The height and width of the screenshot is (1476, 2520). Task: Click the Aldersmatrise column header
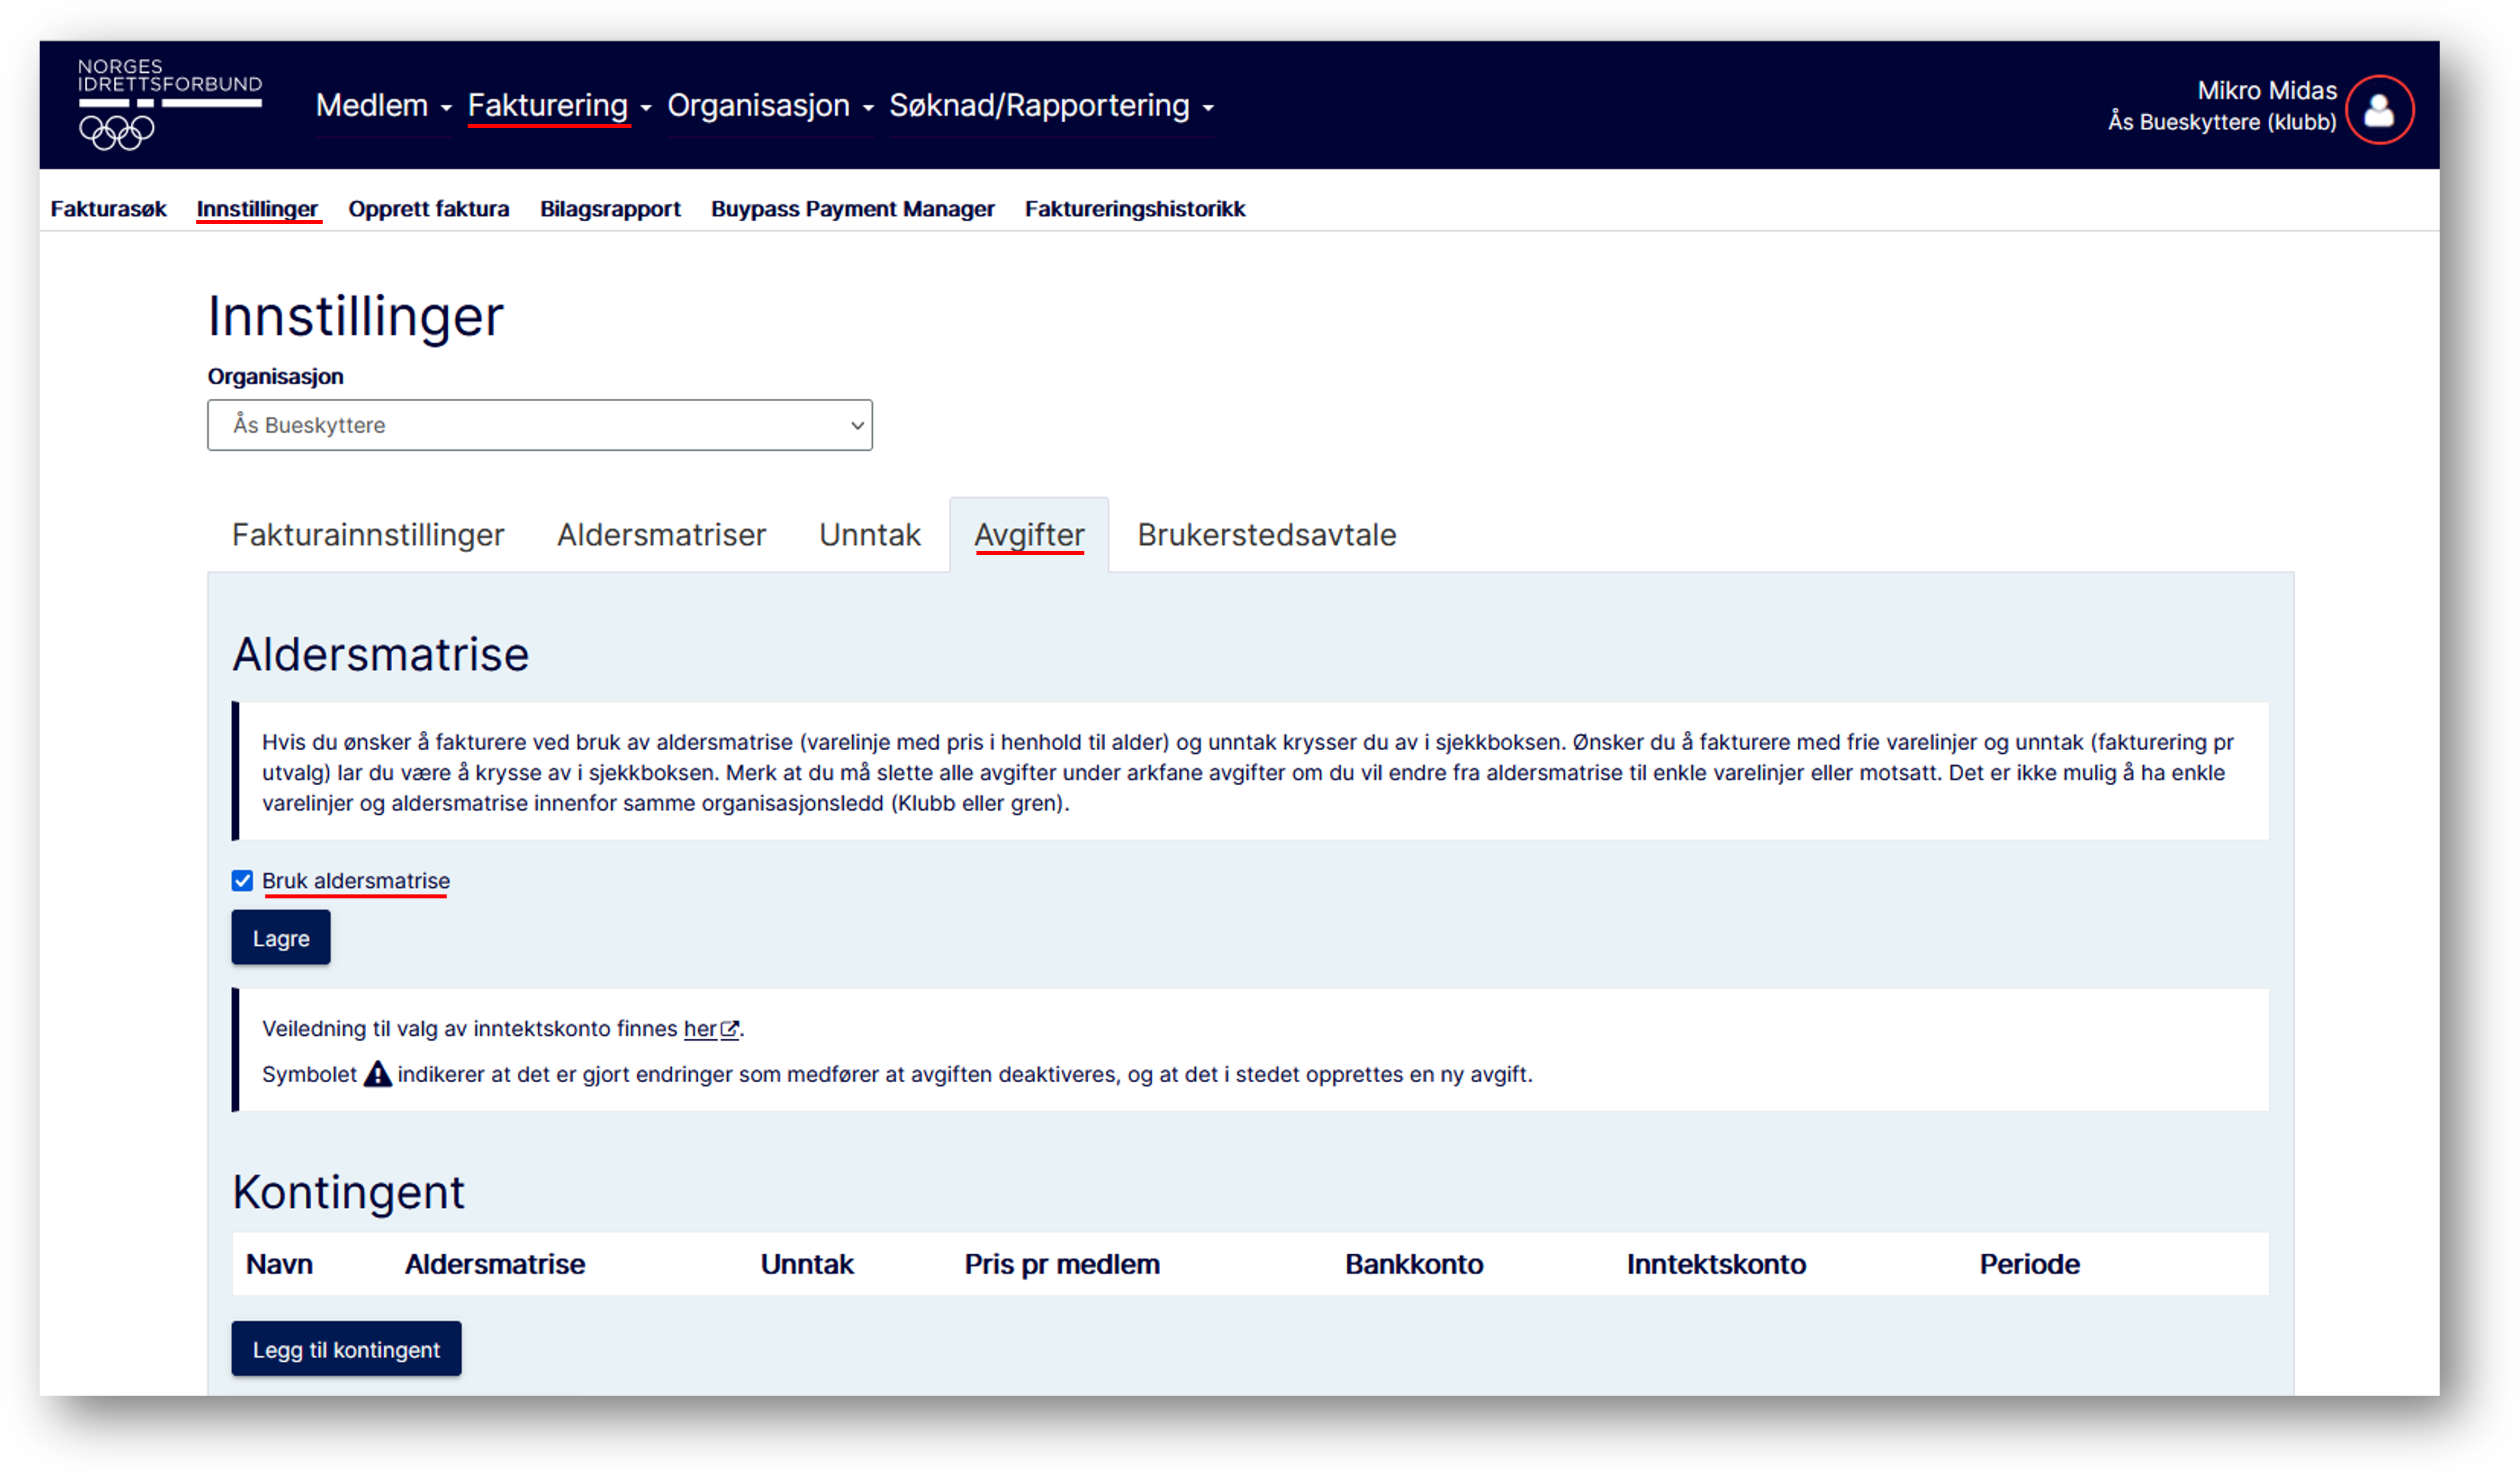click(495, 1264)
